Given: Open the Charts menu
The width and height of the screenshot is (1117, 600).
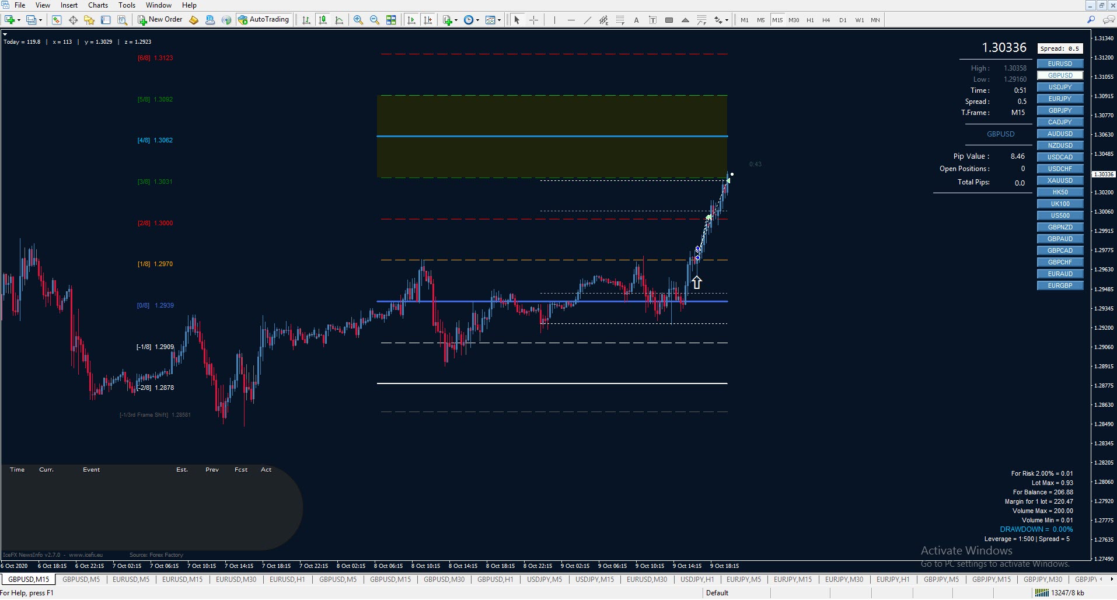Looking at the screenshot, I should pyautogui.click(x=98, y=5).
